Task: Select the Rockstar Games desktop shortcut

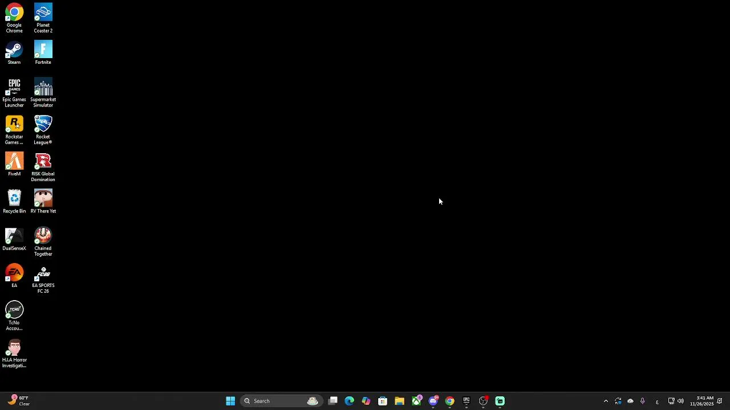Action: (x=14, y=130)
